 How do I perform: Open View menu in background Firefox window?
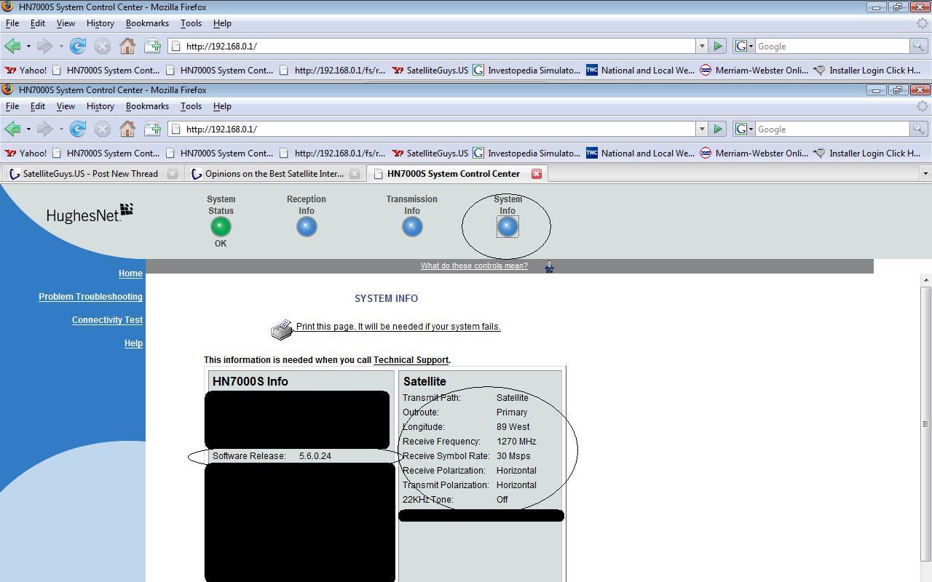point(66,23)
